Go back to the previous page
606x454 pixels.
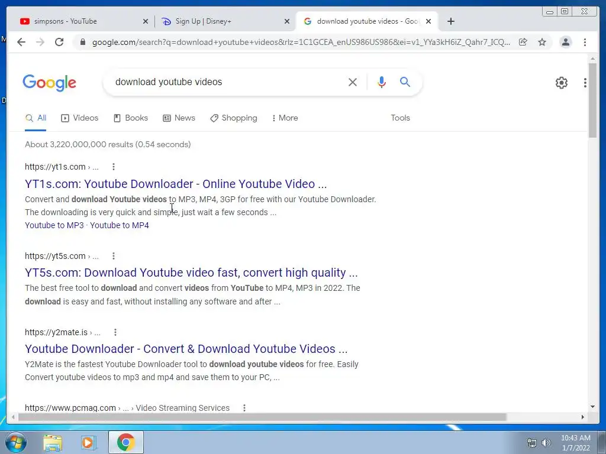coord(21,42)
